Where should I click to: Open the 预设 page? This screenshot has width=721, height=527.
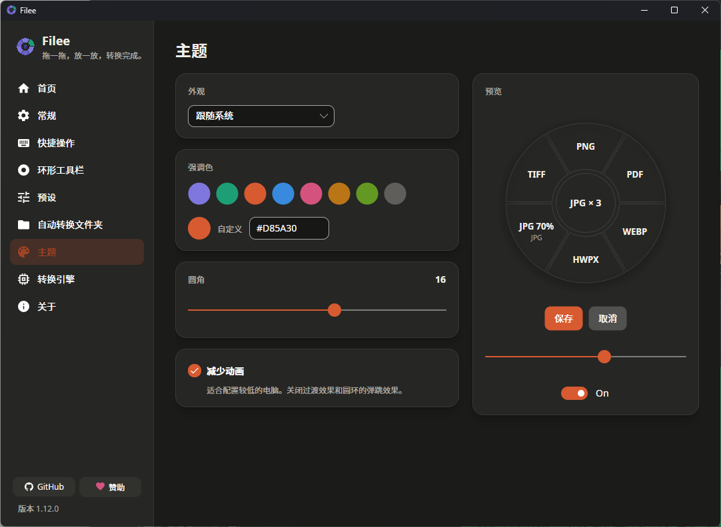coord(77,198)
